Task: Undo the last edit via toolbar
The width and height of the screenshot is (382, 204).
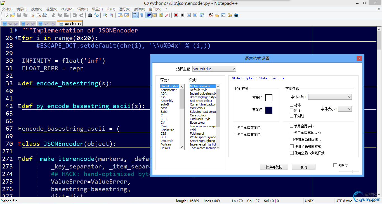Action: 75,15
